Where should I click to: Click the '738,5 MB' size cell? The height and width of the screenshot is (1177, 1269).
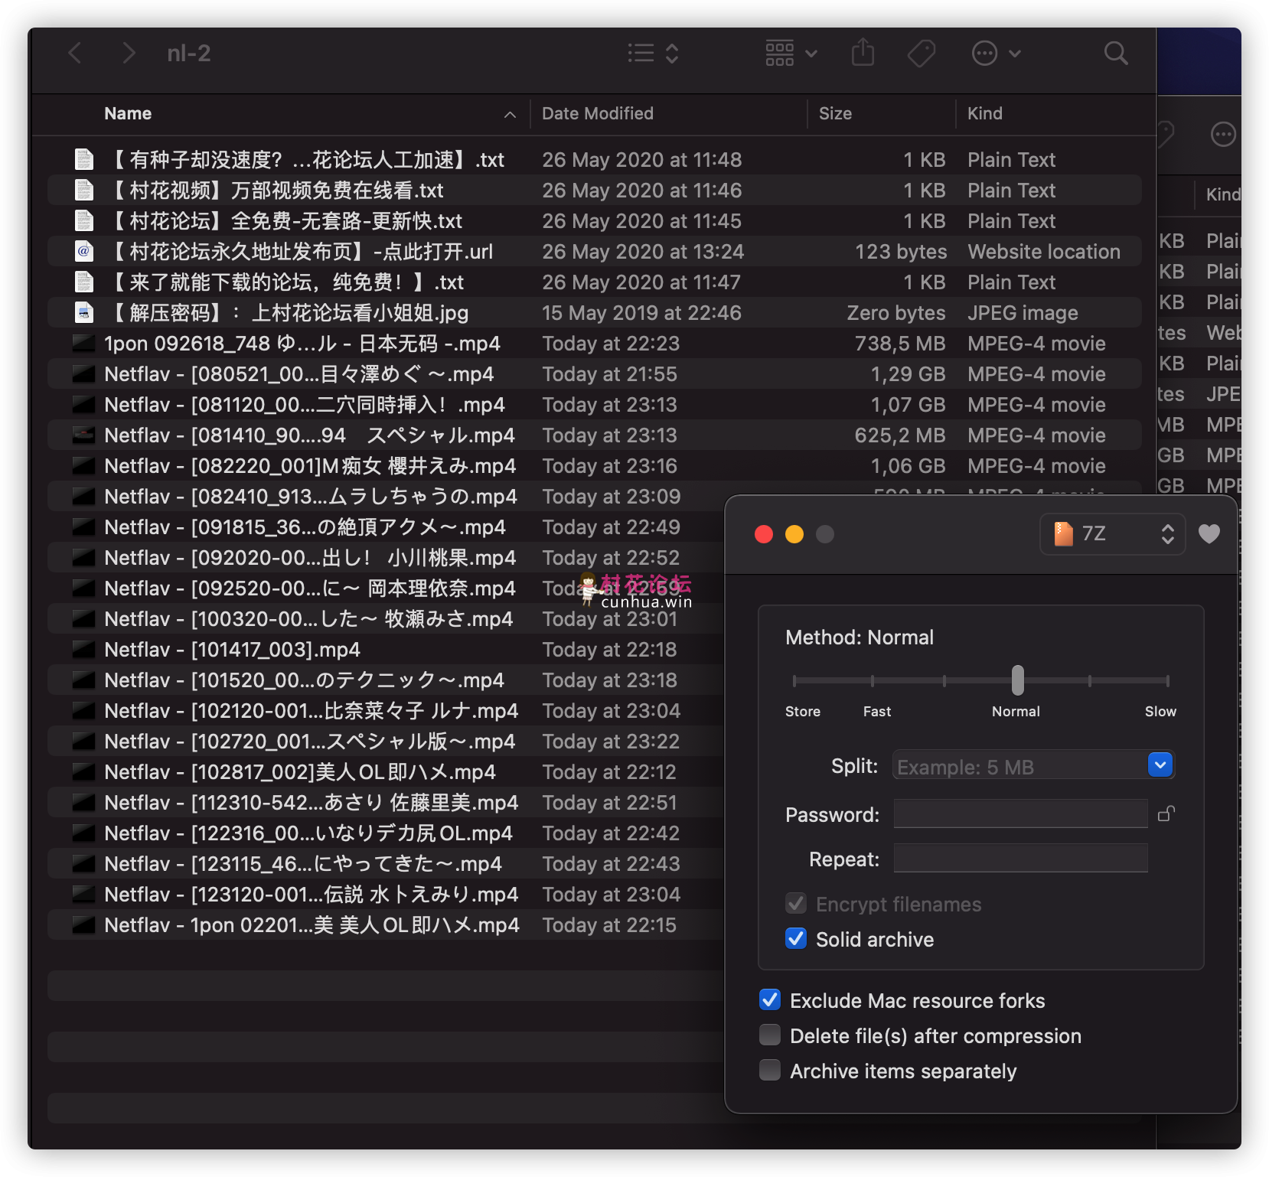click(900, 343)
